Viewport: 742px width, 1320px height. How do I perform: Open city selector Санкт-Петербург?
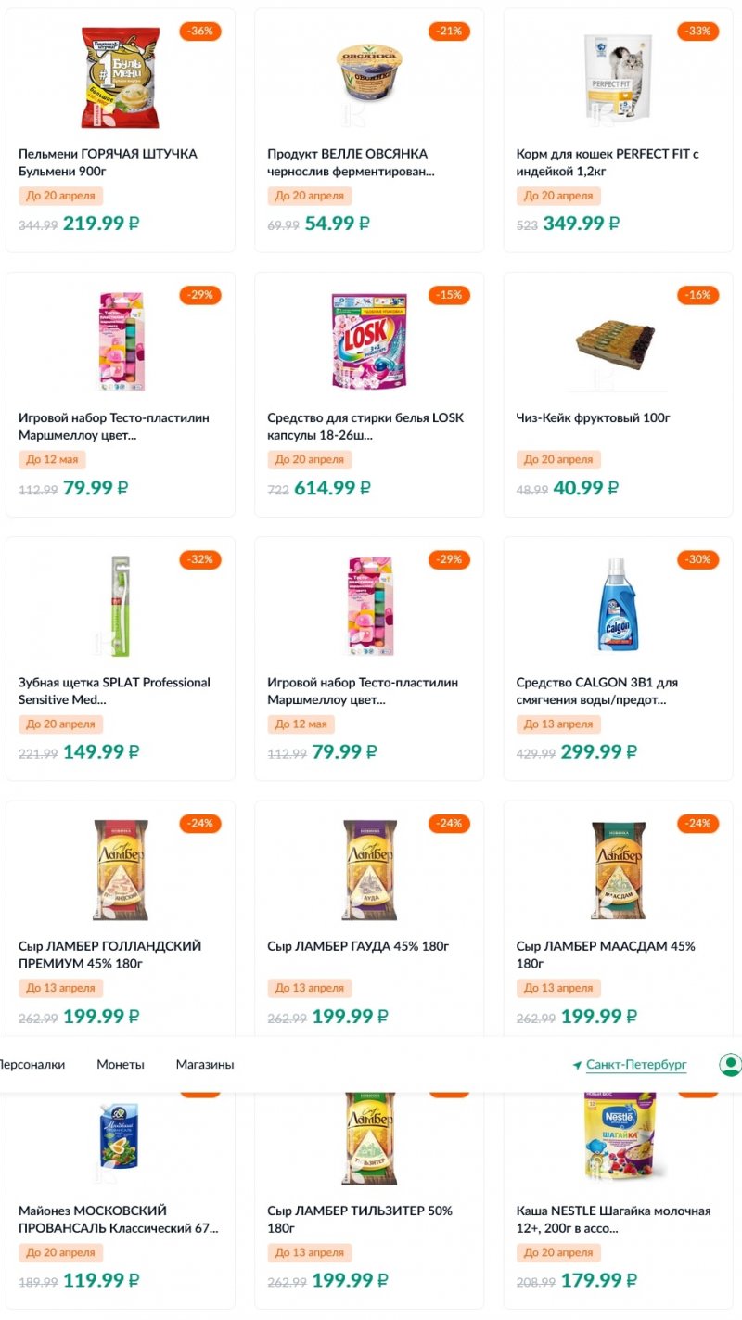tap(636, 1065)
